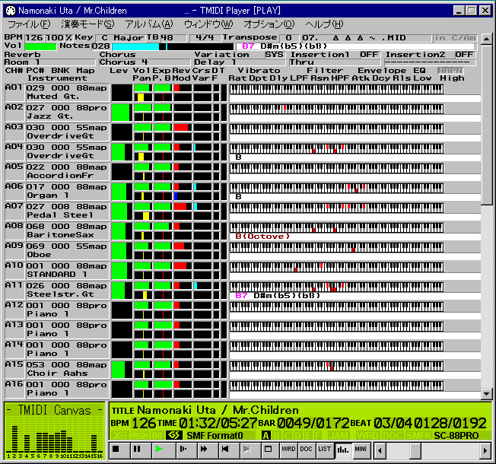Image resolution: width=496 pixels, height=464 pixels.
Task: Click the dim 'MIDI' format indicator
Action: (x=140, y=436)
